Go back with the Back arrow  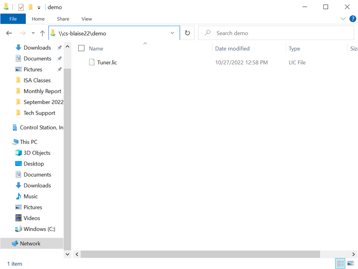pyautogui.click(x=9, y=33)
